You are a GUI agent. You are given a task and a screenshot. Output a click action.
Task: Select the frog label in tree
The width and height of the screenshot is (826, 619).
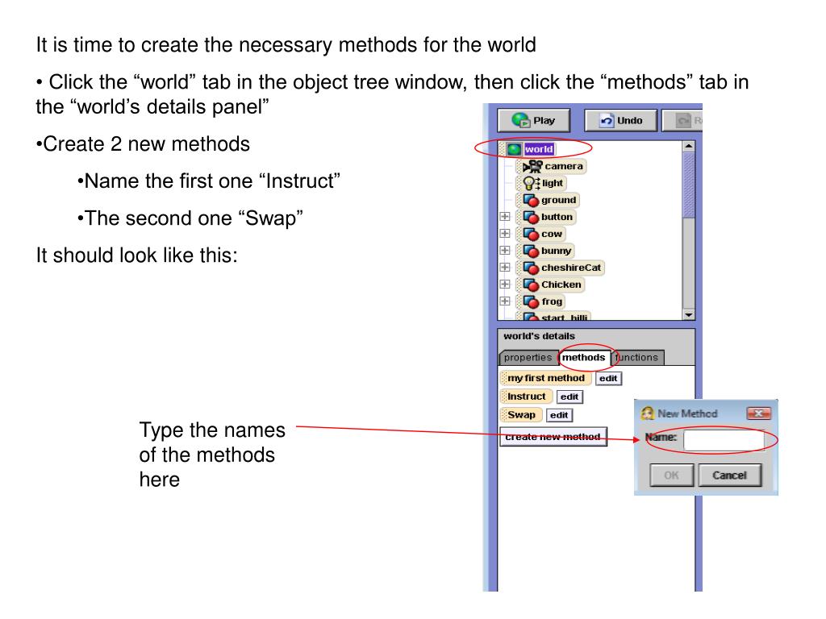click(x=552, y=301)
